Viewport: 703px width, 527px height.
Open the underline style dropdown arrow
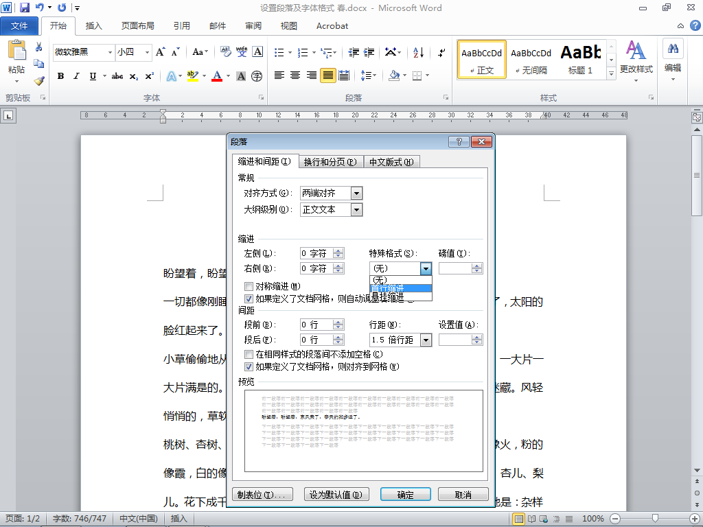[x=104, y=76]
